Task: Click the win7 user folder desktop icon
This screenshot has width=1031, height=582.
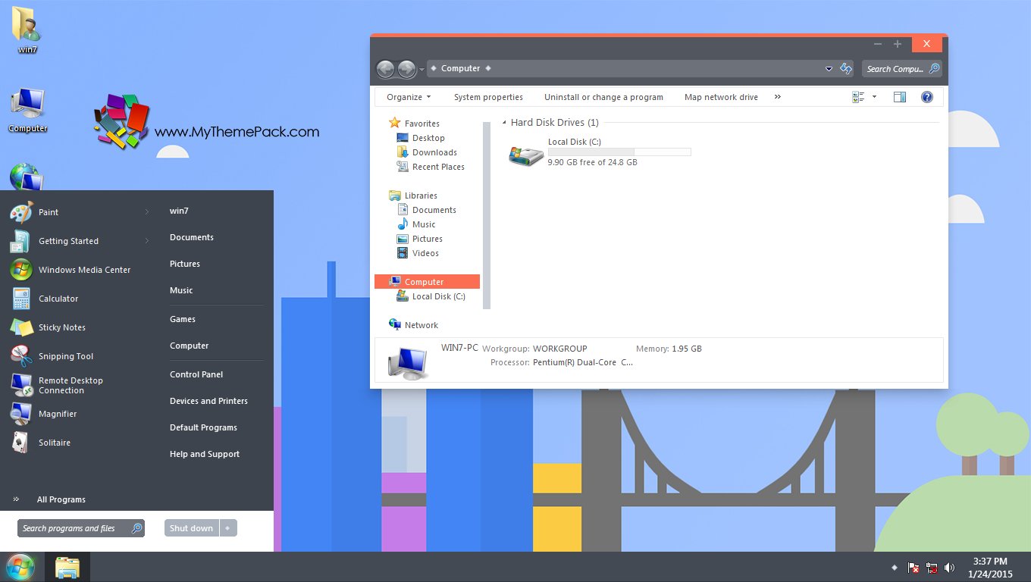Action: 27,30
